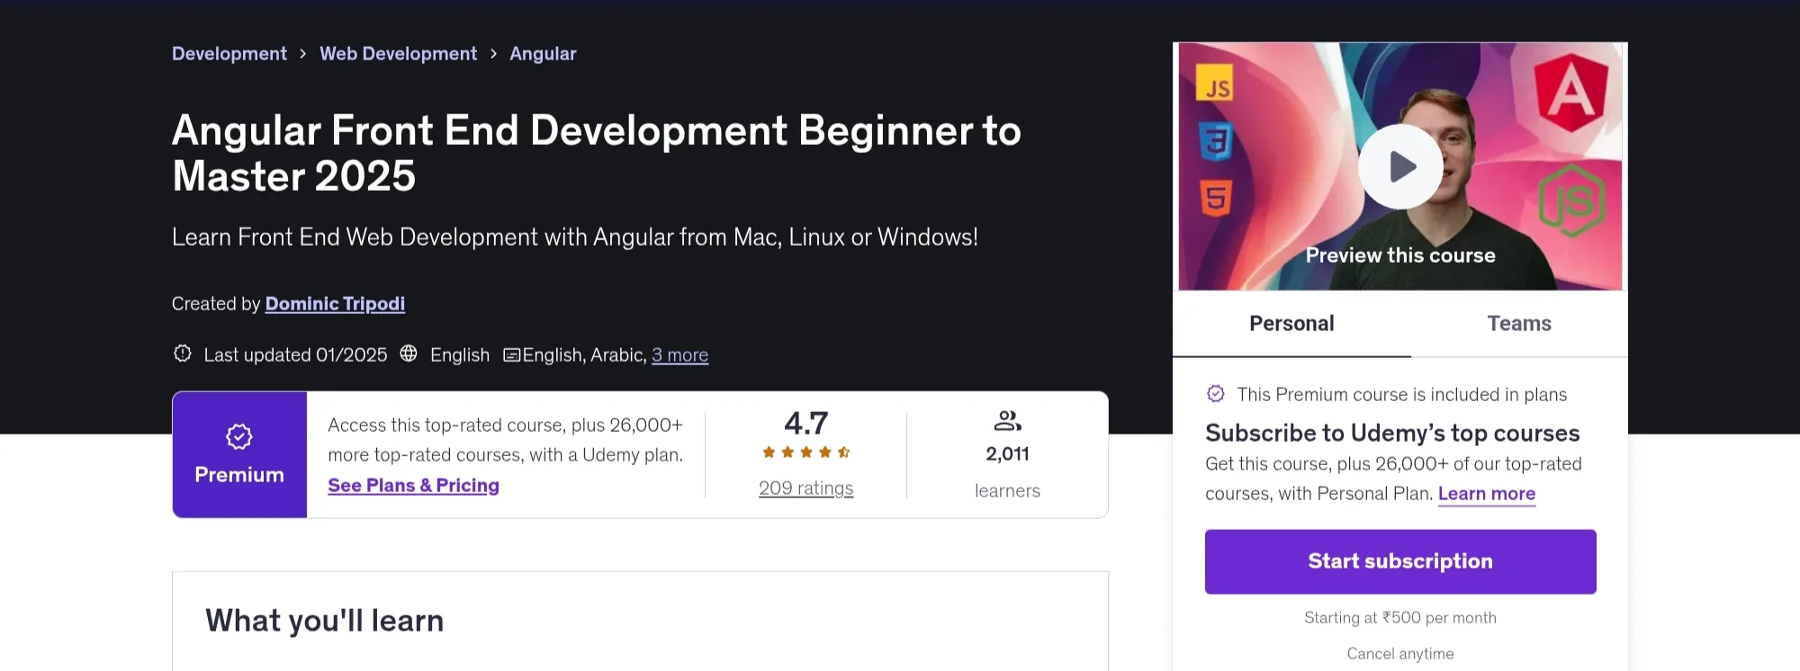Open the Learn more link
1800x671 pixels.
1487,494
